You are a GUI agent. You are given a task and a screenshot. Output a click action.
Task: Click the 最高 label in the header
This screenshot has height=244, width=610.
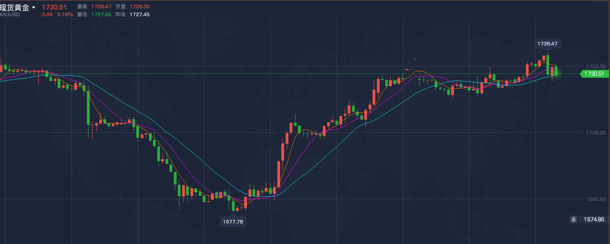pyautogui.click(x=82, y=7)
